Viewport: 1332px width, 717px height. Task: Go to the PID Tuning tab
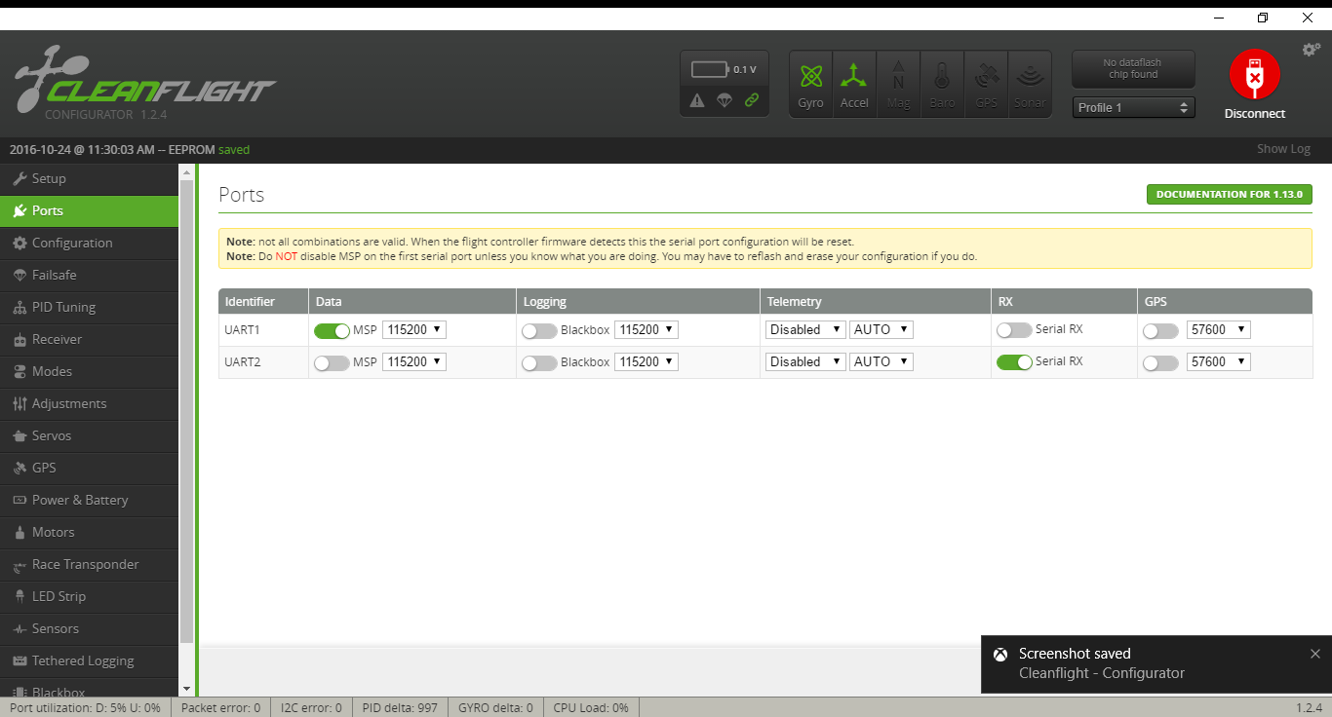[90, 307]
